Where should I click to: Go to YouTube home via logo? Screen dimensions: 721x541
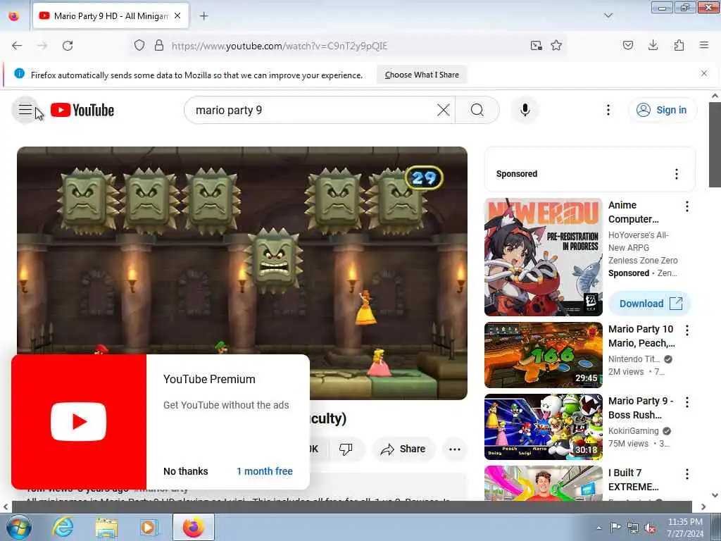tap(82, 111)
